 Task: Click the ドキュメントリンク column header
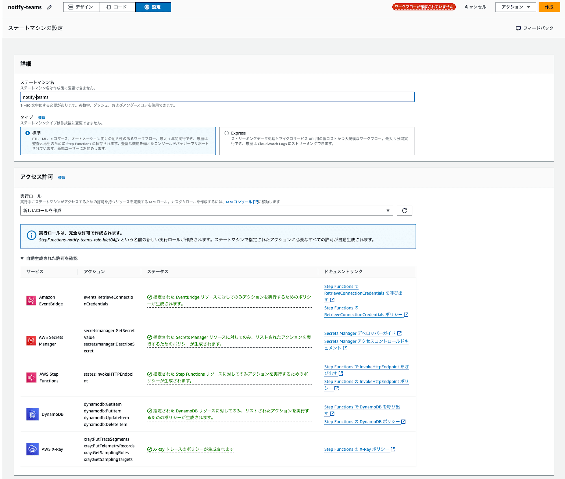(343, 272)
